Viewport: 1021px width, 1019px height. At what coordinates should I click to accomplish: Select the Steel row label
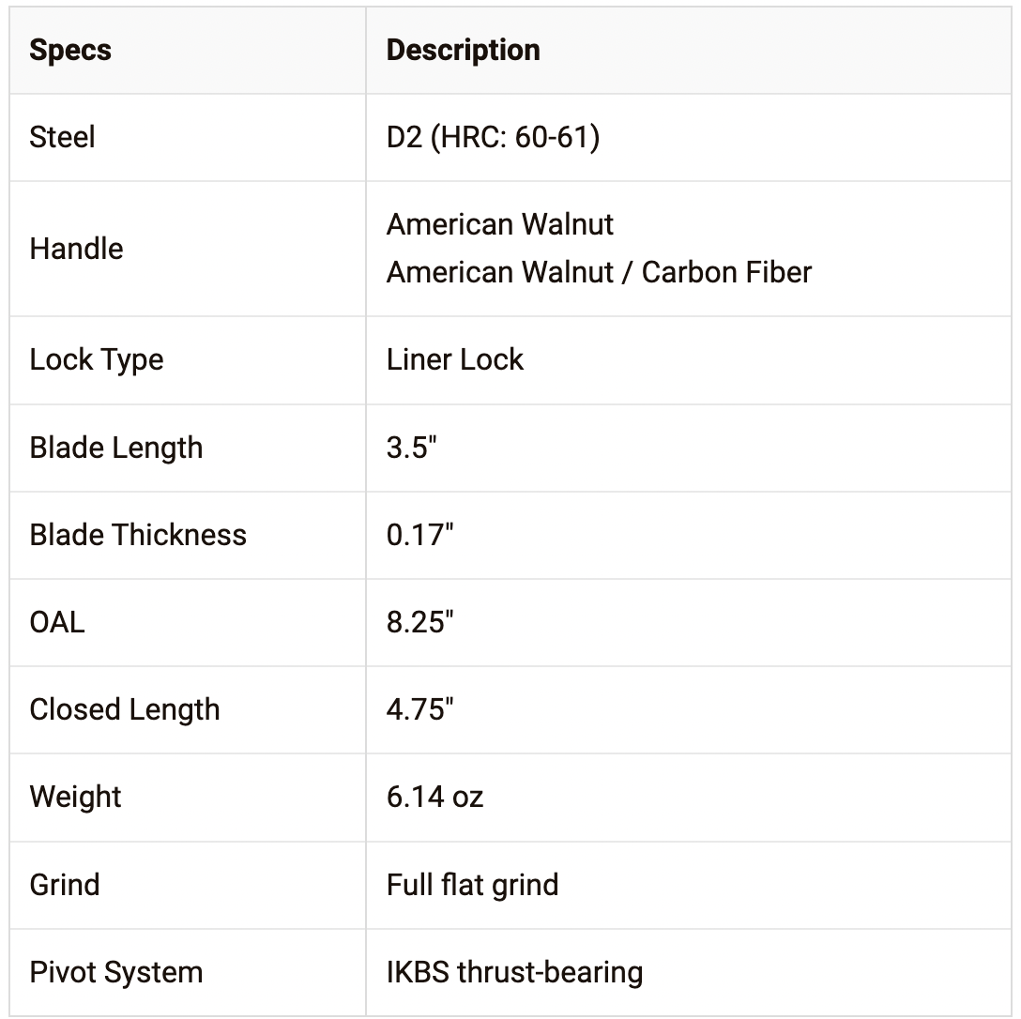[x=62, y=138]
